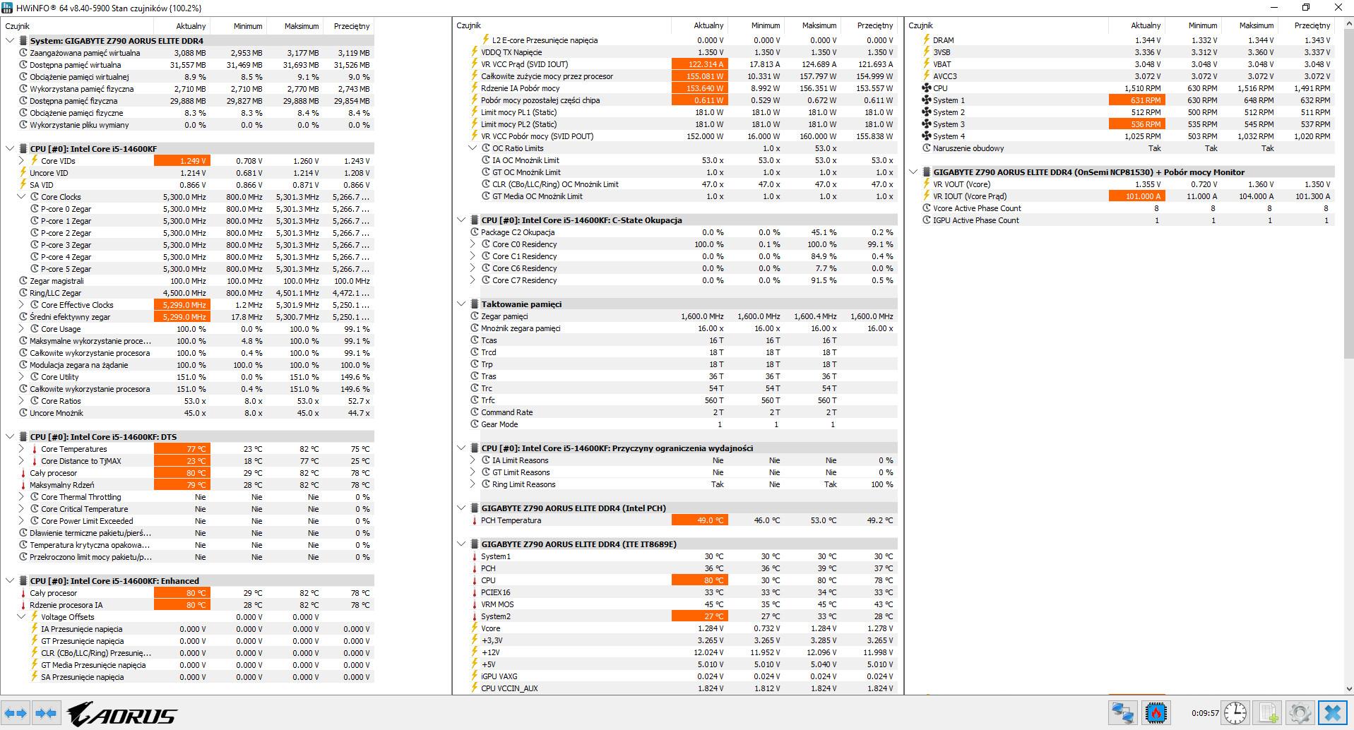
Task: Collapse the Taktowanie pamięci section
Action: click(x=461, y=304)
